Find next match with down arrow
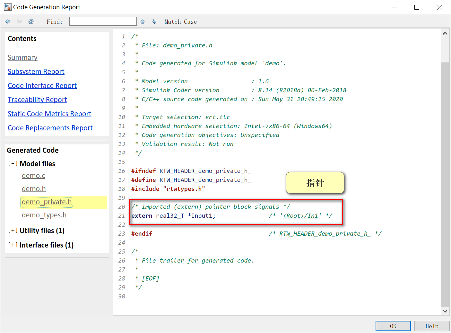The width and height of the screenshot is (451, 333). [x=154, y=21]
